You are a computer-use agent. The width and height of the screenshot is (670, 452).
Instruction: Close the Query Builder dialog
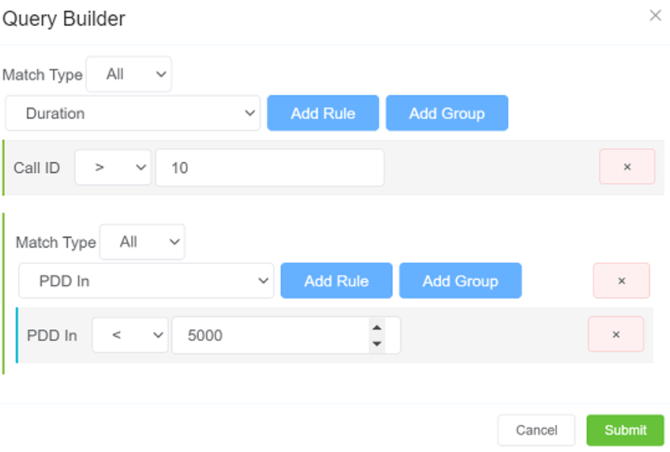655,16
